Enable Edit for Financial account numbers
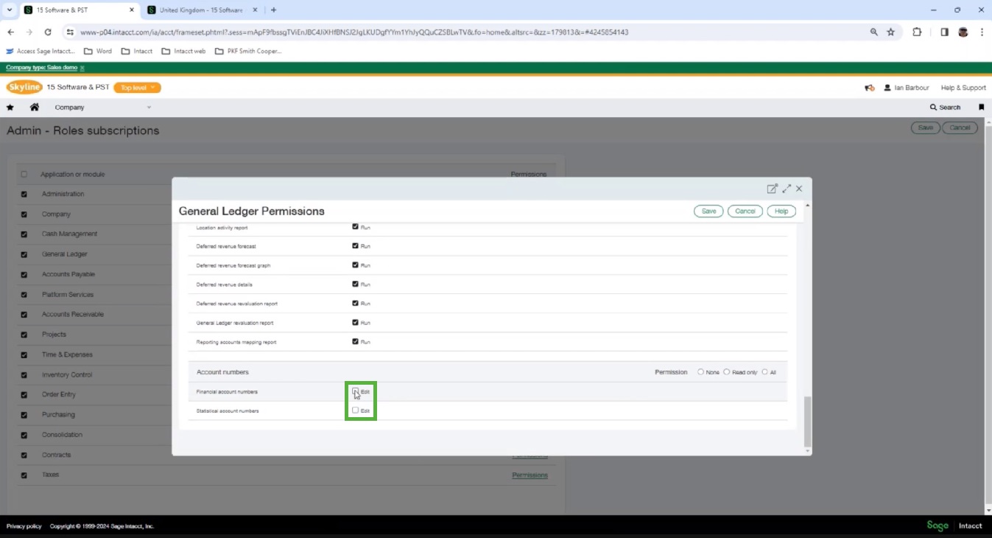 pos(356,391)
